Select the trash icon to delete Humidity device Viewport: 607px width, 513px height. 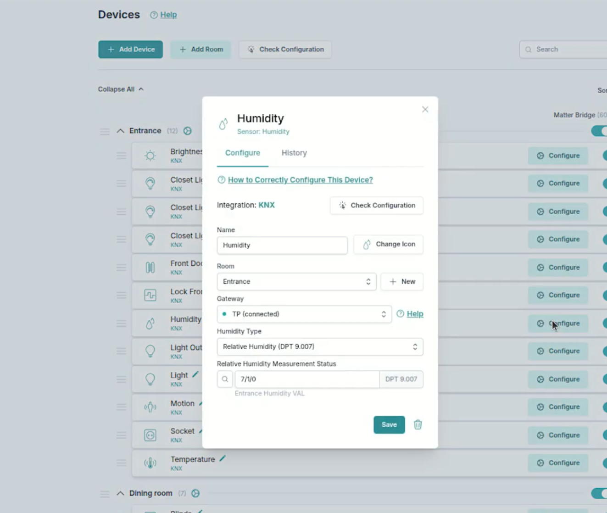pos(418,425)
